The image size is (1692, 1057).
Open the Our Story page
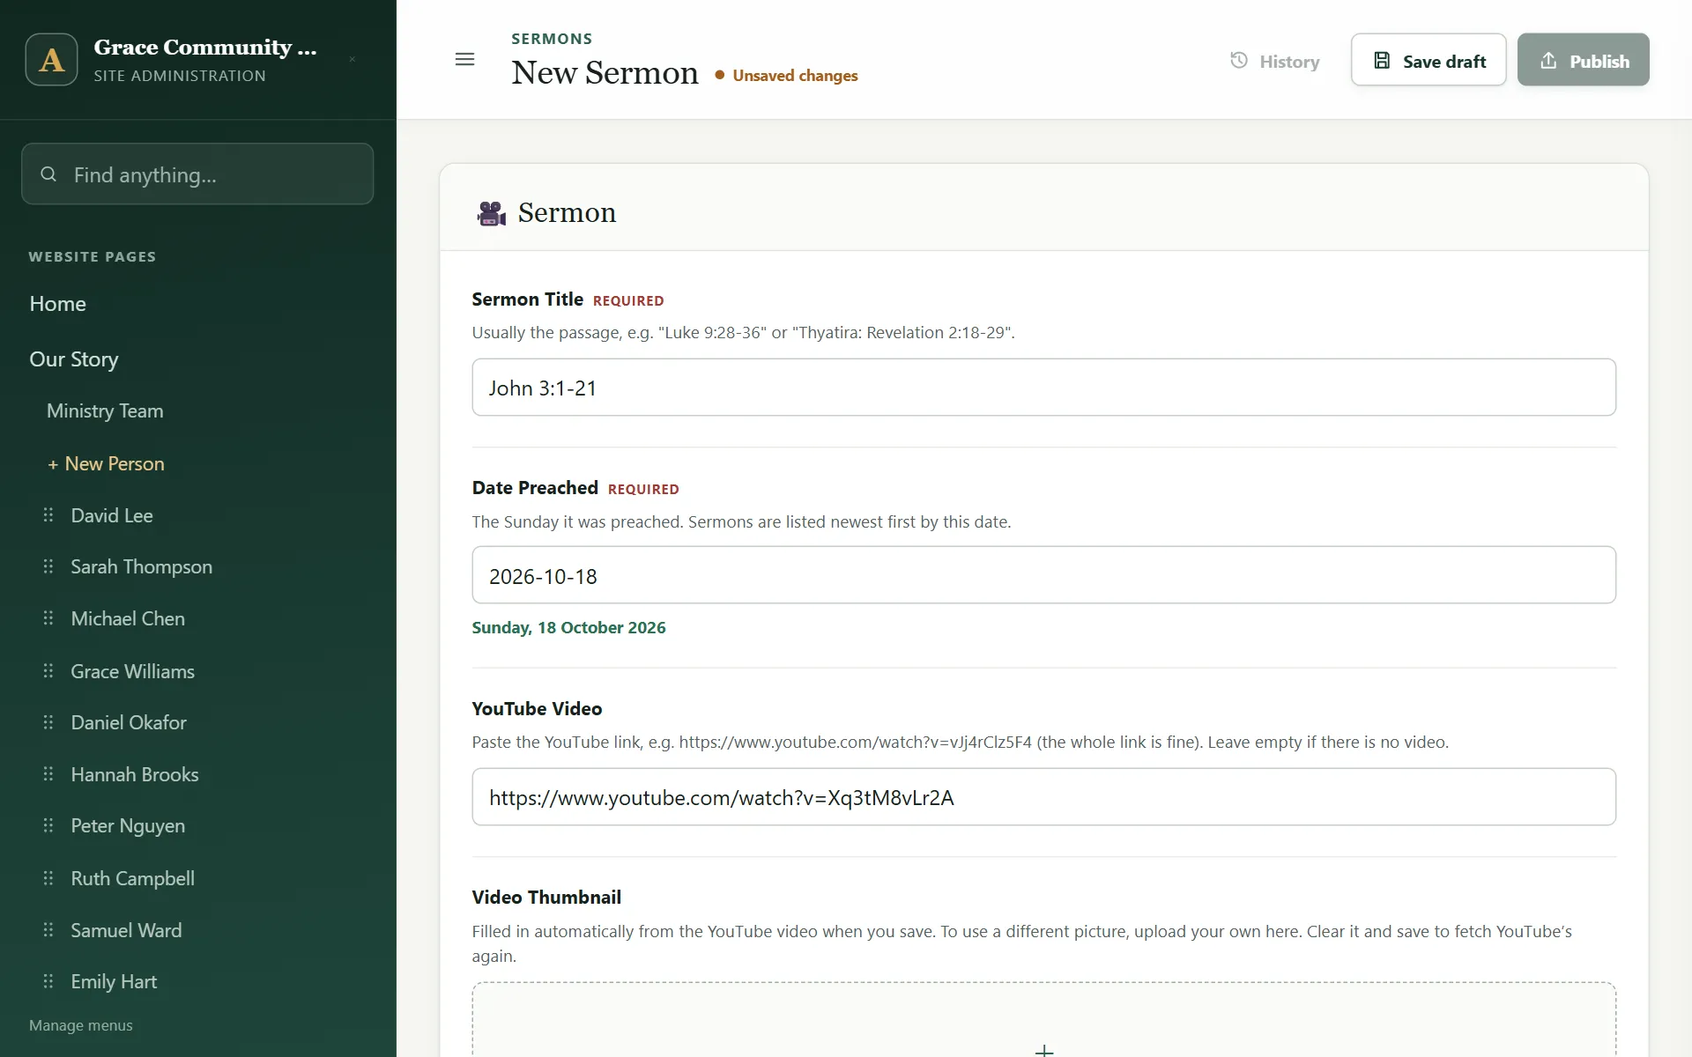(x=74, y=359)
